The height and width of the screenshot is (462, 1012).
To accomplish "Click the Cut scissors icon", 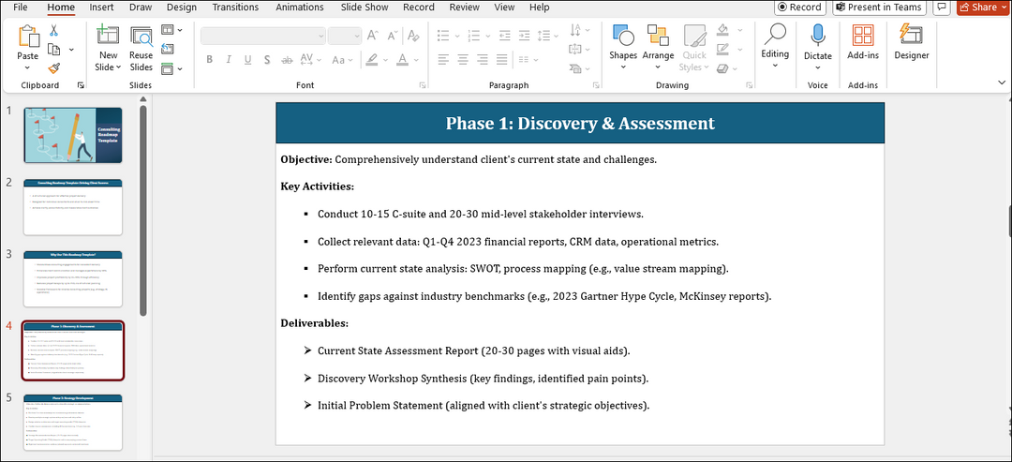I will [x=53, y=30].
